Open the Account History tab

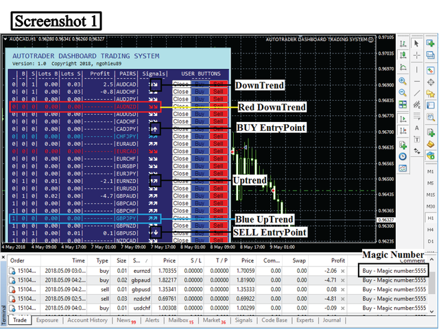pyautogui.click(x=87, y=320)
